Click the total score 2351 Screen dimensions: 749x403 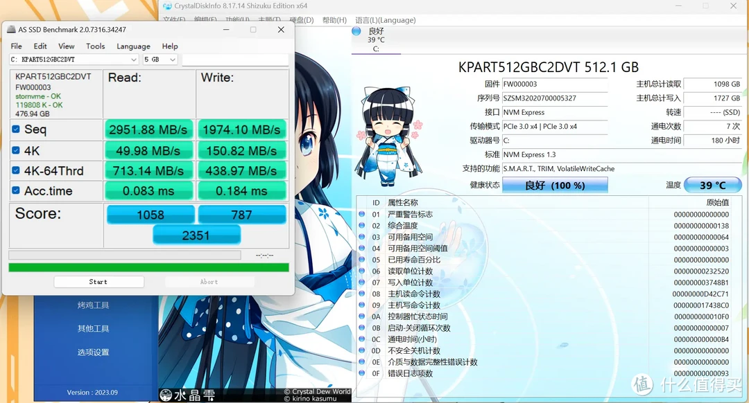196,235
